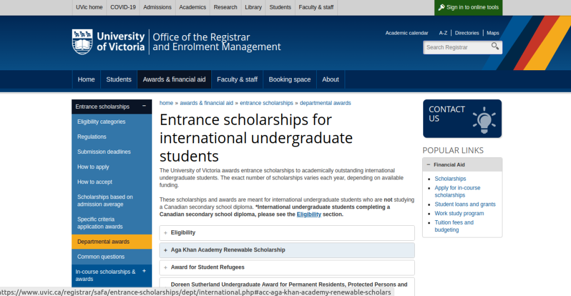The height and width of the screenshot is (296, 571).
Task: Click home breadcrumb link
Action: pyautogui.click(x=166, y=103)
